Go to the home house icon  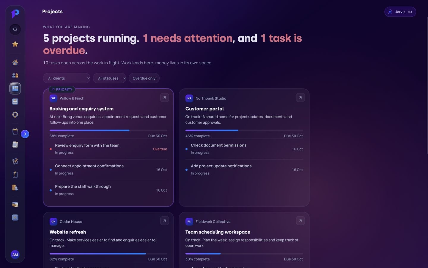coord(15,62)
